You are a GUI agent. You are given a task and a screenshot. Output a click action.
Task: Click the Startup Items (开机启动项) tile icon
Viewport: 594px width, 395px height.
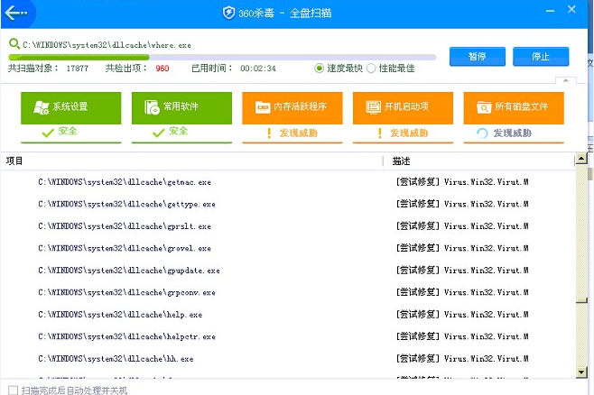coord(373,107)
